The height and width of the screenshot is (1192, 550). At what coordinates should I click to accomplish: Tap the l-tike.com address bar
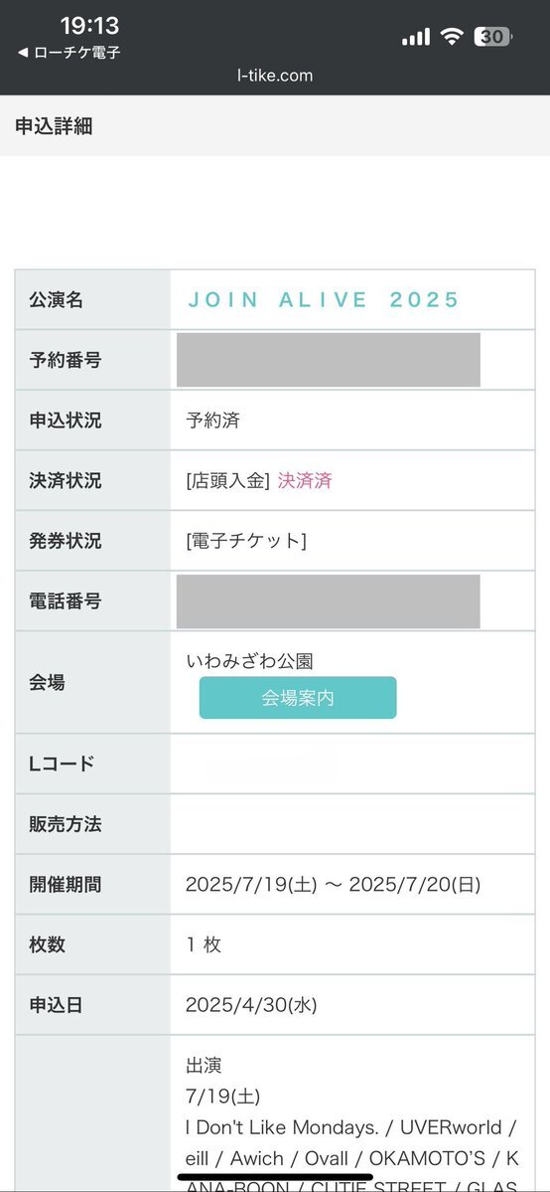click(274, 76)
